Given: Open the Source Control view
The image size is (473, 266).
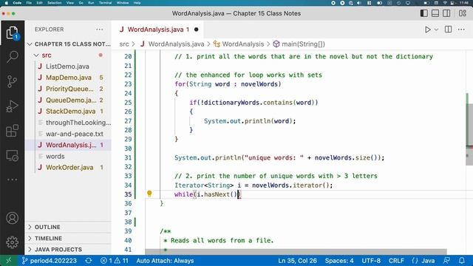Looking at the screenshot, I should pos(12,81).
